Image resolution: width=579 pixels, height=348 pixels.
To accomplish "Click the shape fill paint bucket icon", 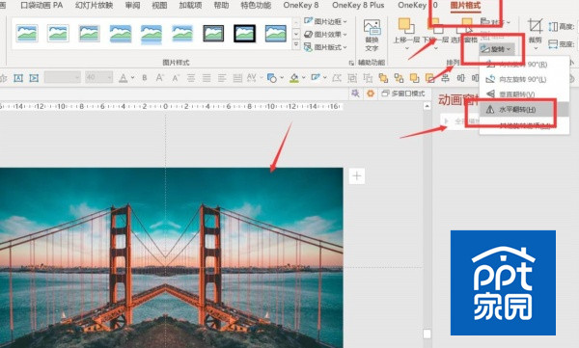I will coord(294,78).
